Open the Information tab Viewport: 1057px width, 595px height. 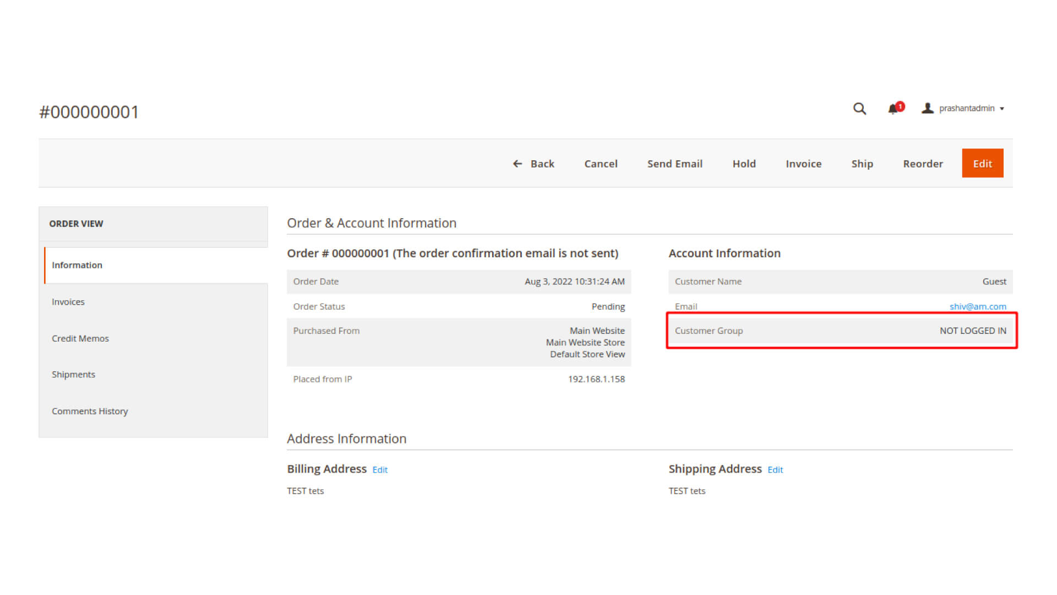coord(77,265)
